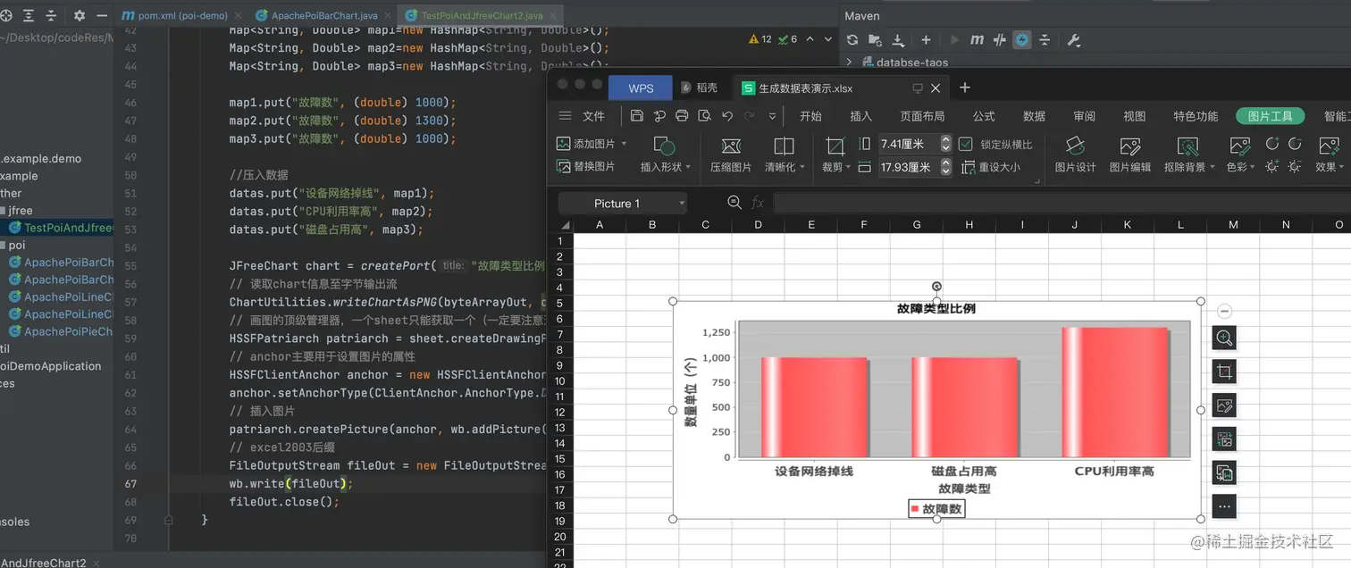The image size is (1351, 568).
Task: Click WPS print icon
Action: [682, 116]
